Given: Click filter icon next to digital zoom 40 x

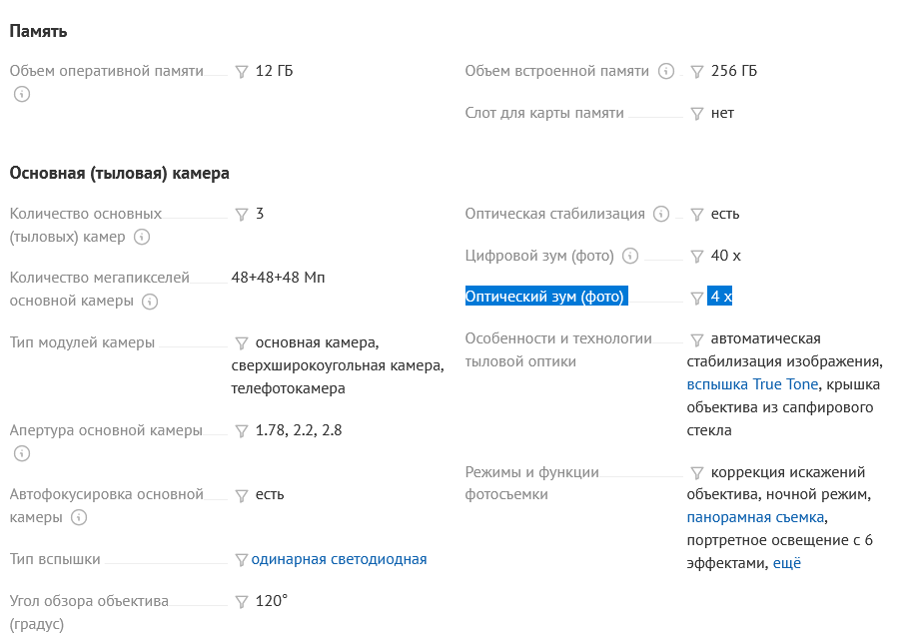Looking at the screenshot, I should (697, 257).
